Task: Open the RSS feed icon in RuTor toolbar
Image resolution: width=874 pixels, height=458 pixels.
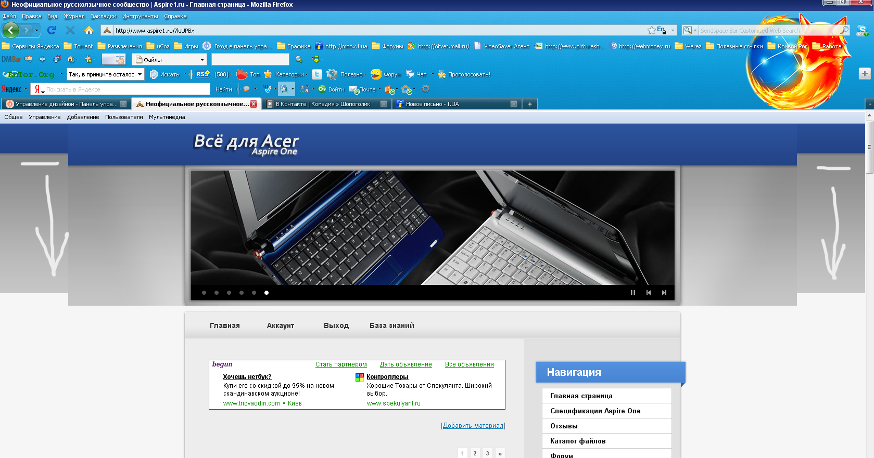Action: pos(202,74)
